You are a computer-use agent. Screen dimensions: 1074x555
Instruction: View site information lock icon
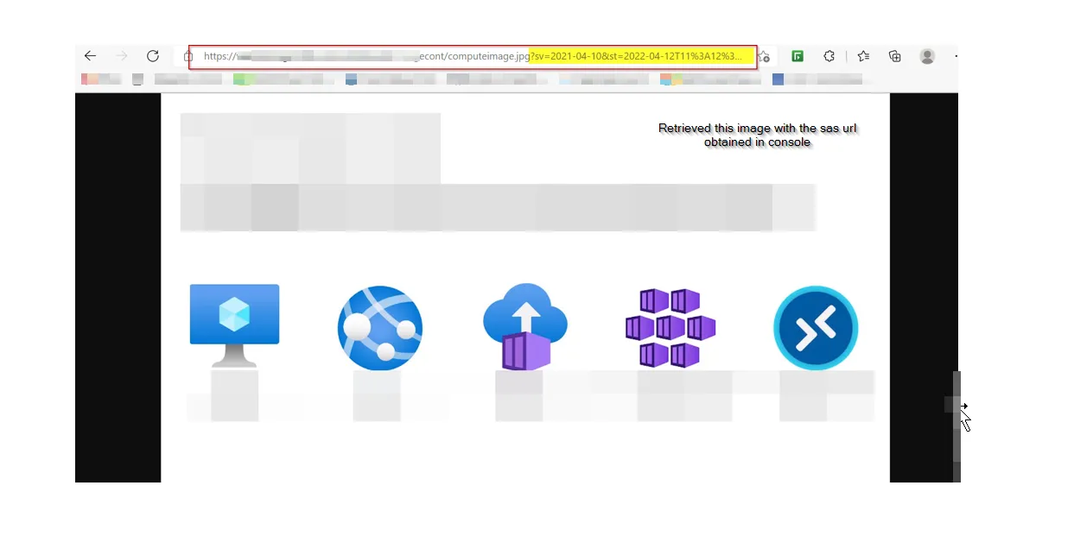point(188,56)
